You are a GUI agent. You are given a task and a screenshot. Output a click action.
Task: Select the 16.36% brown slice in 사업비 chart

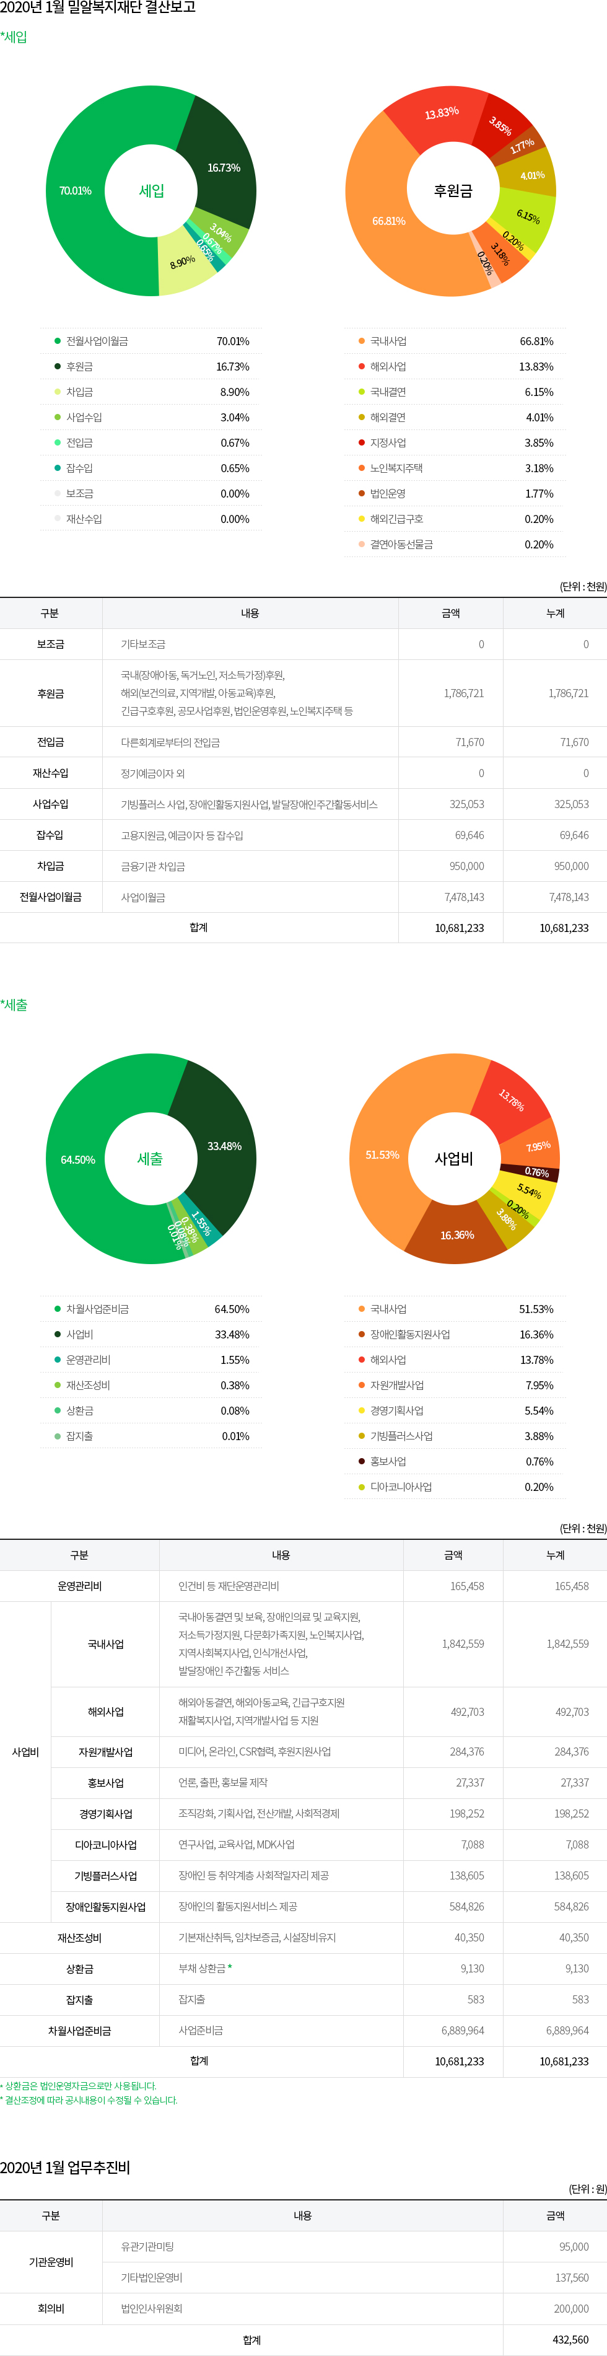coord(456,1235)
